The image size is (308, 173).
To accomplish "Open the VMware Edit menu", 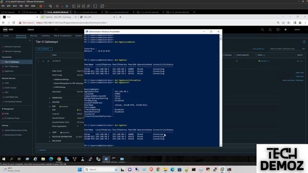I will (9, 6).
